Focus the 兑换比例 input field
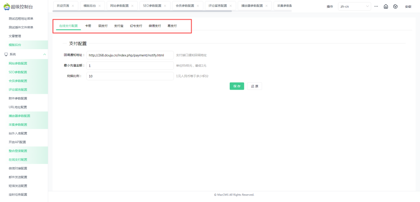The height and width of the screenshot is (202, 420). 130,76
